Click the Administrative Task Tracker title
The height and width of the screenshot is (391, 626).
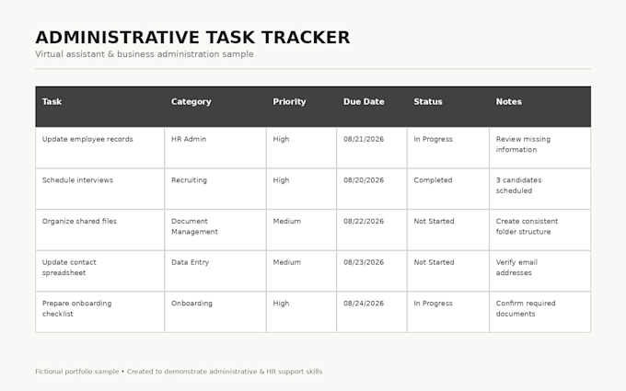(192, 38)
